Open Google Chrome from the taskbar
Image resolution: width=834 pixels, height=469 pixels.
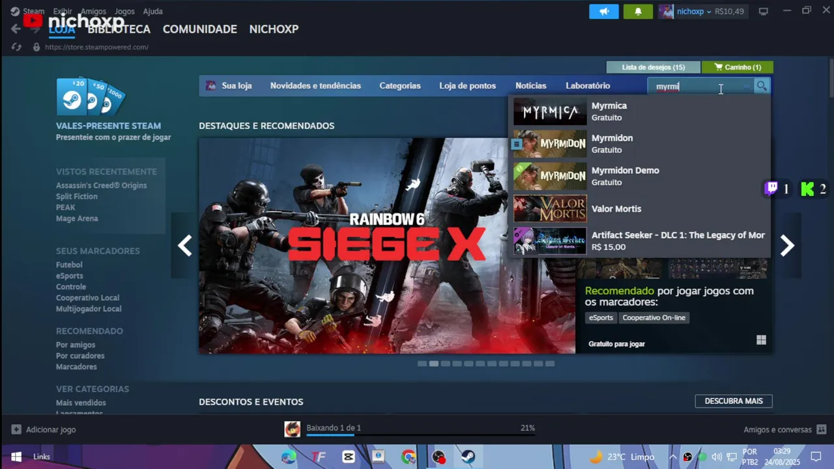409,457
